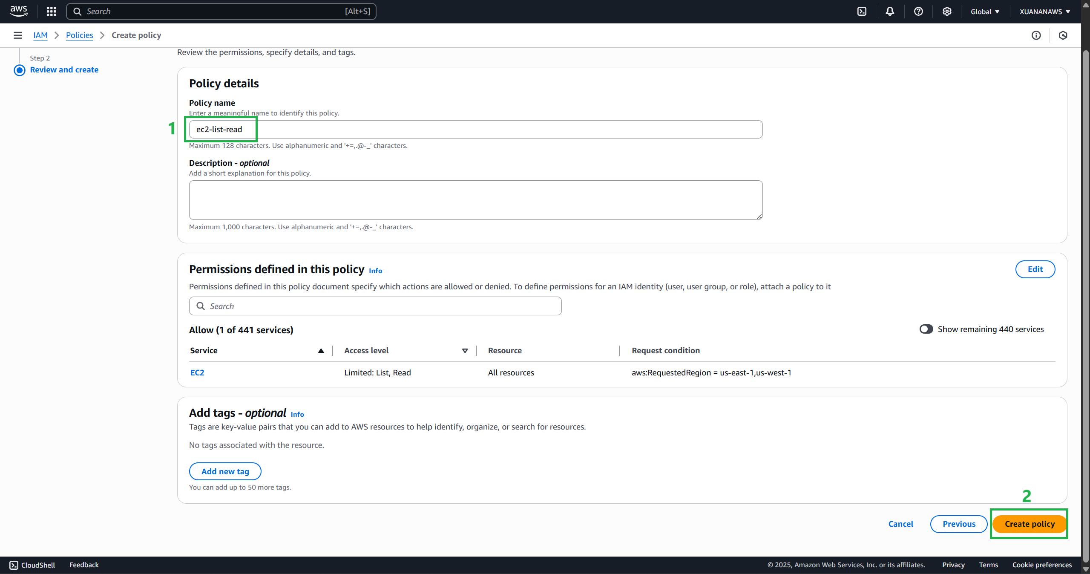The height and width of the screenshot is (574, 1090).
Task: Click Add new tag
Action: click(x=225, y=471)
